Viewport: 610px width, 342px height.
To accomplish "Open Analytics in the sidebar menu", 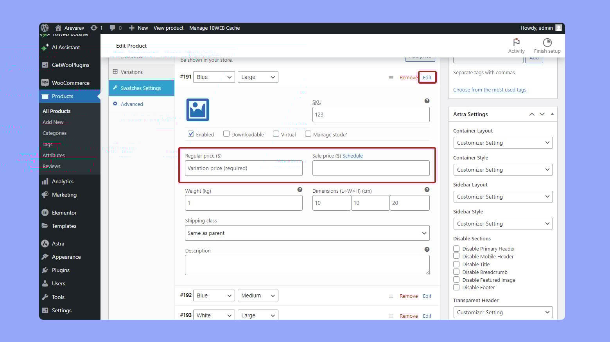I will click(63, 181).
